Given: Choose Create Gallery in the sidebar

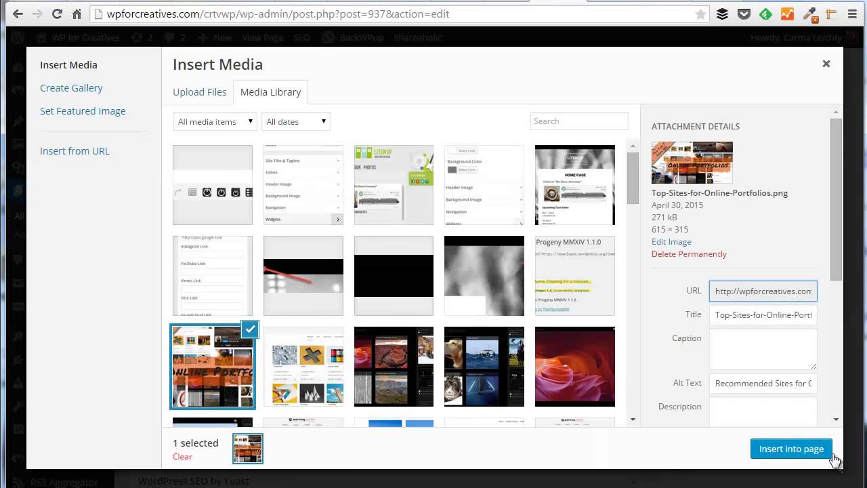Looking at the screenshot, I should tap(71, 88).
